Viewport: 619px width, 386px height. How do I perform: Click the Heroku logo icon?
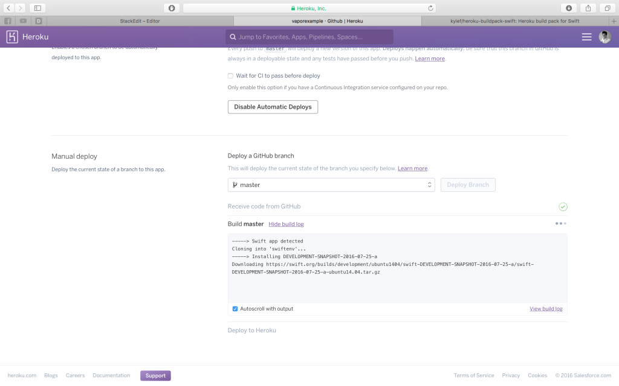click(x=12, y=37)
